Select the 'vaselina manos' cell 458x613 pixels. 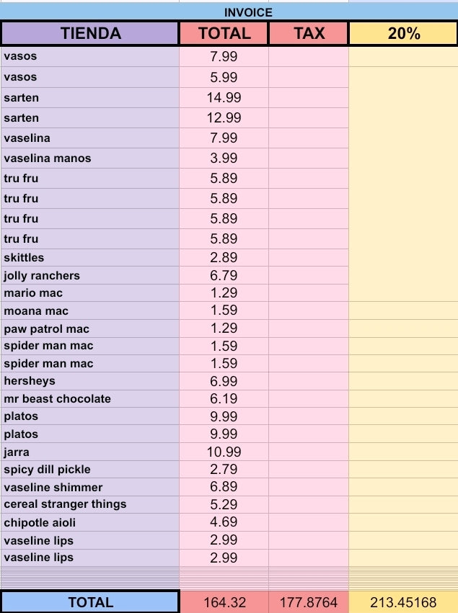tap(90, 158)
